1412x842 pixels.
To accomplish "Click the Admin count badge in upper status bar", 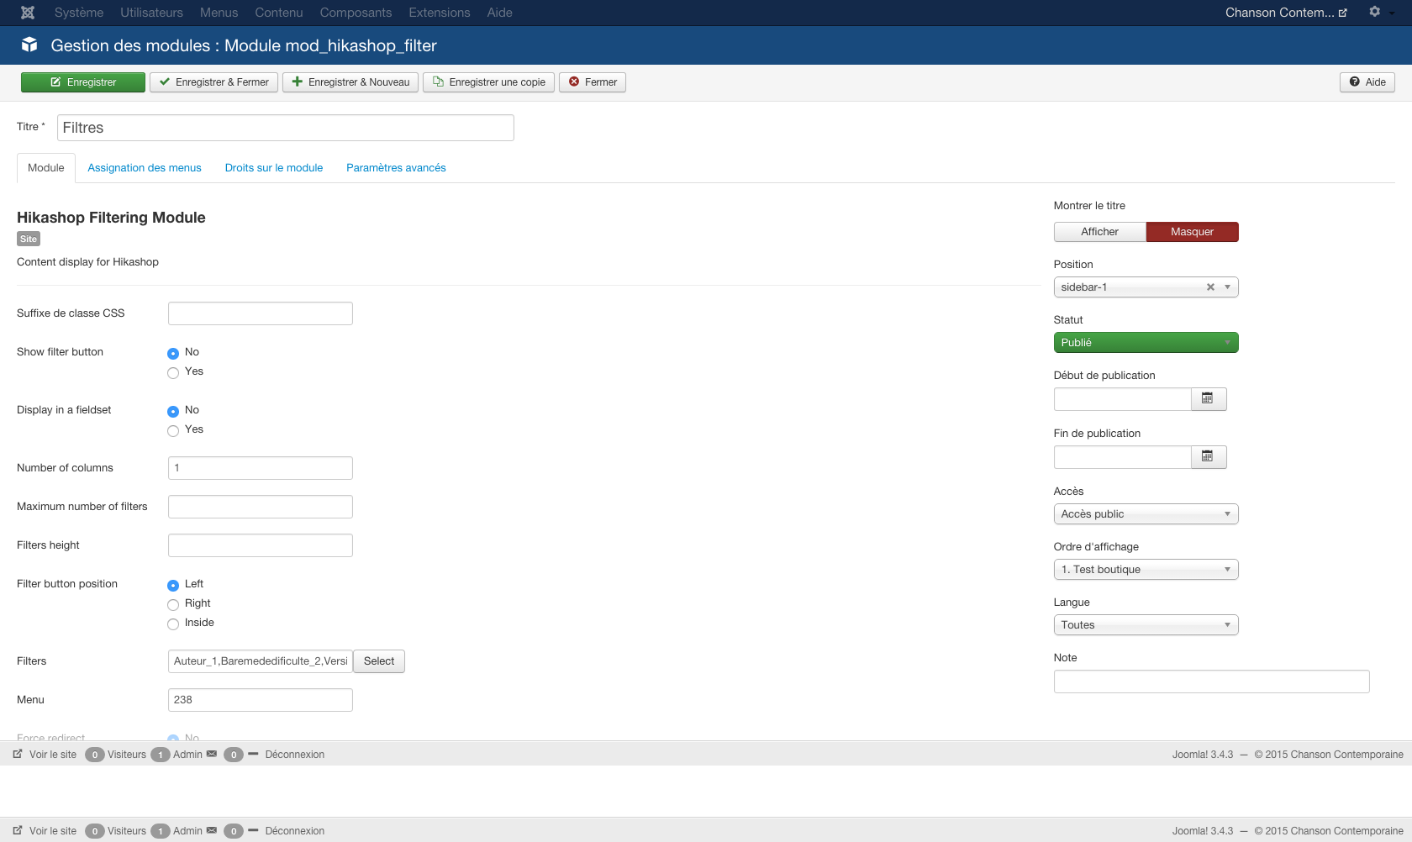I will pyautogui.click(x=161, y=755).
